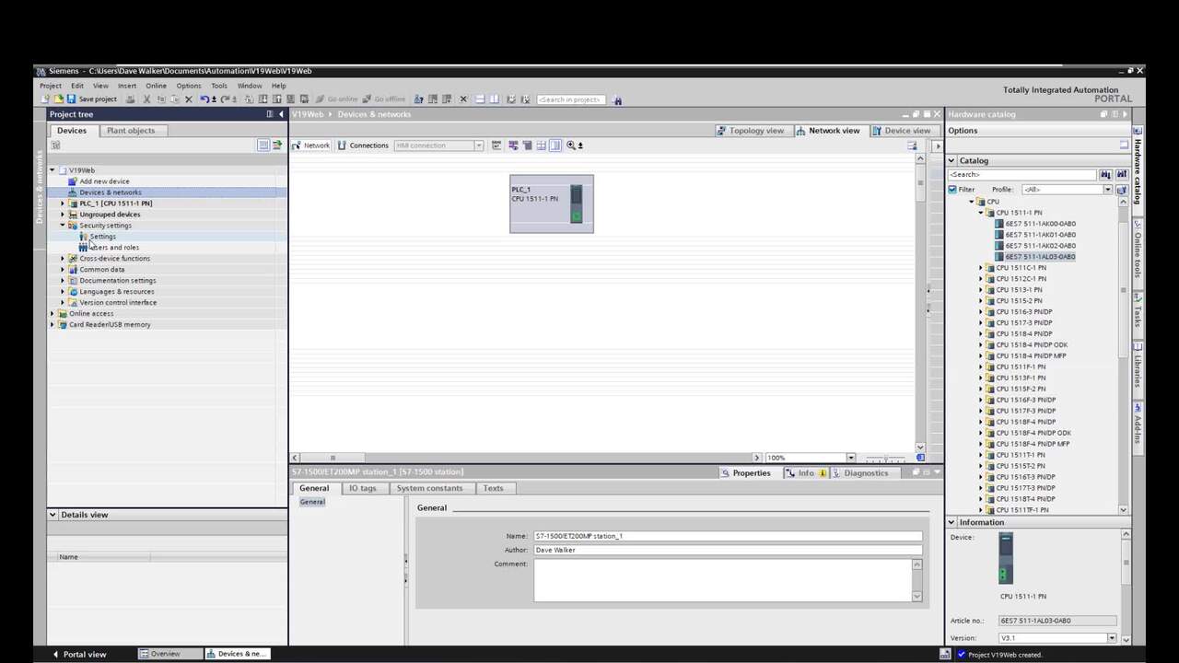Switch to the Topology view tab
1179x663 pixels.
coord(750,131)
